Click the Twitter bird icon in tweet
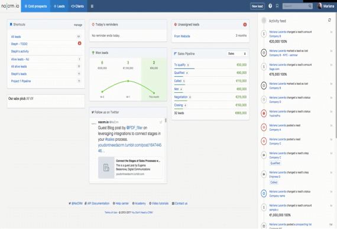The width and height of the screenshot is (337, 229). click(x=161, y=122)
